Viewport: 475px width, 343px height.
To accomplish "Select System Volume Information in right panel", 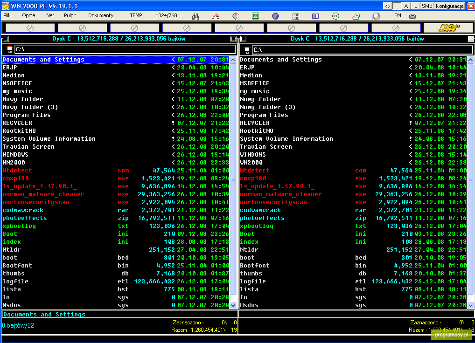I will click(x=353, y=138).
